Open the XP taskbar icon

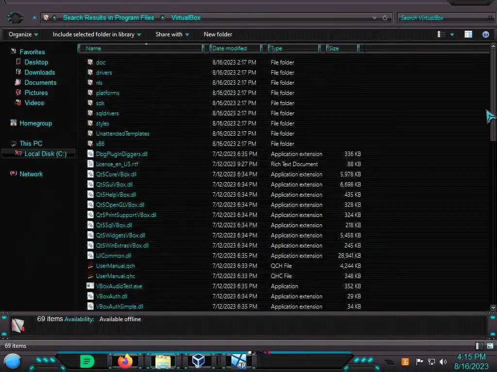pos(239,361)
